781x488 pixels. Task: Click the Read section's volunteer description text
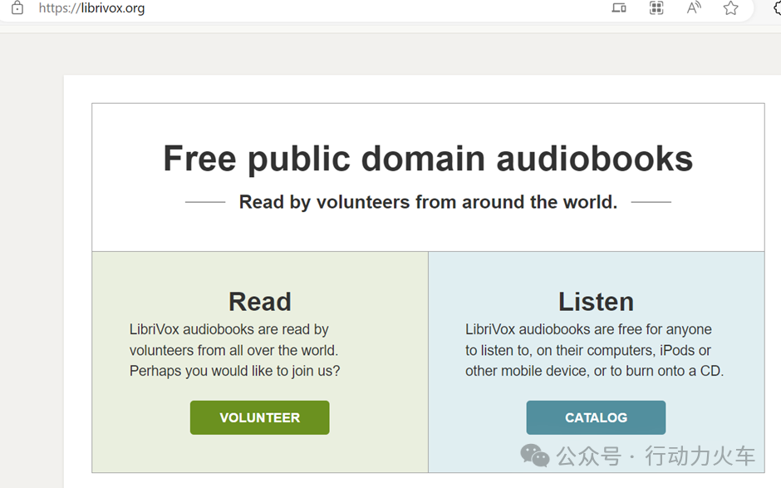click(233, 340)
